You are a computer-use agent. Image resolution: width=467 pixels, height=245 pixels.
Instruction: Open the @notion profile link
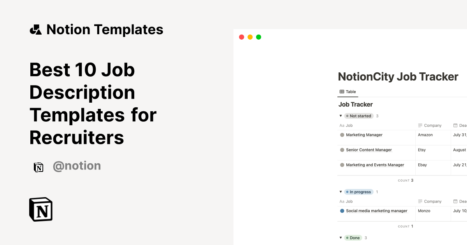[x=77, y=166]
